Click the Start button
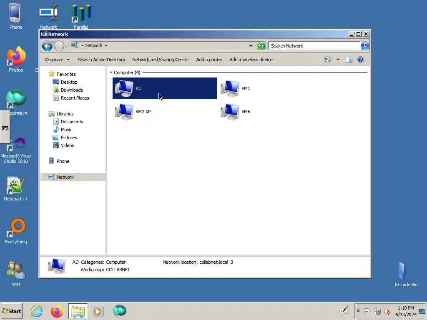Screen dimensions: 427x320 (x=12, y=311)
